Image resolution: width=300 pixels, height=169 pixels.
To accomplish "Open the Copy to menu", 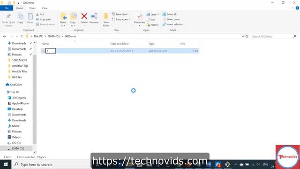I will 73,20.
